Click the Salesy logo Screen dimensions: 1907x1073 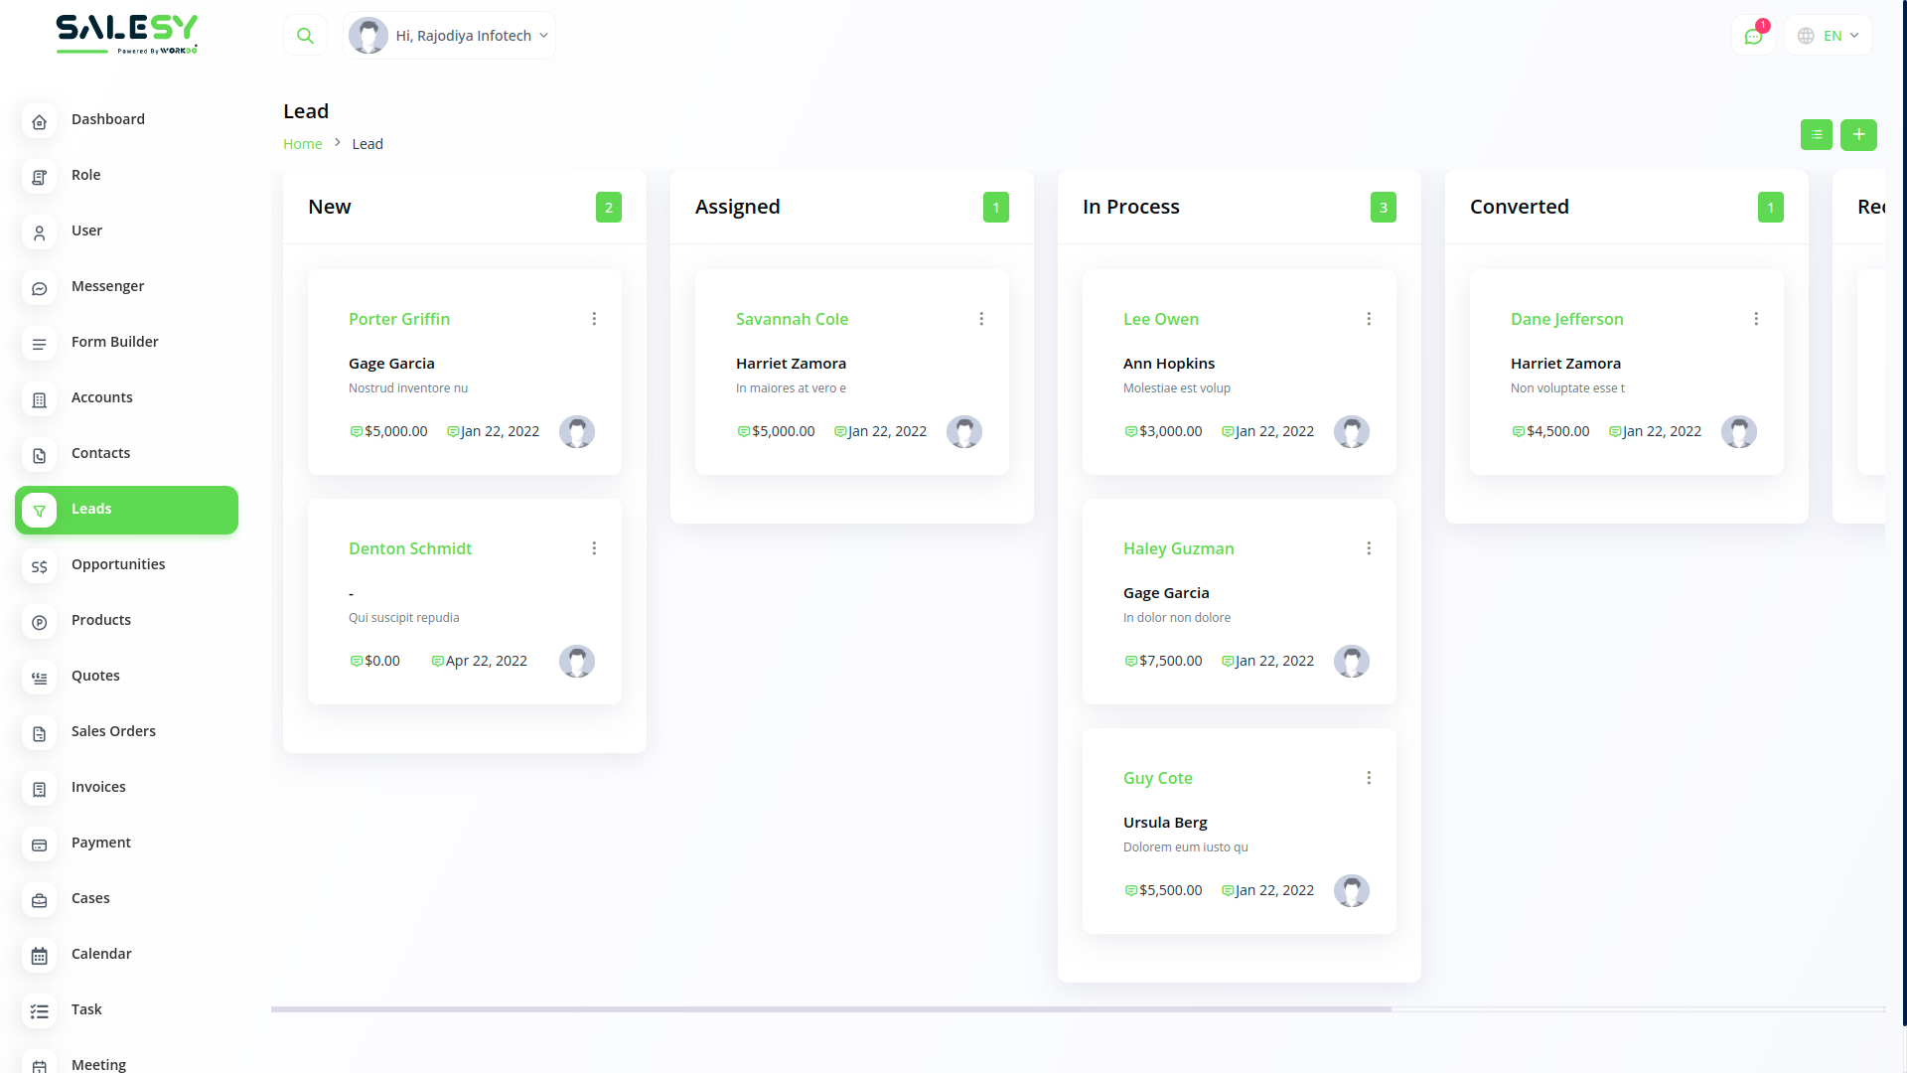127,33
